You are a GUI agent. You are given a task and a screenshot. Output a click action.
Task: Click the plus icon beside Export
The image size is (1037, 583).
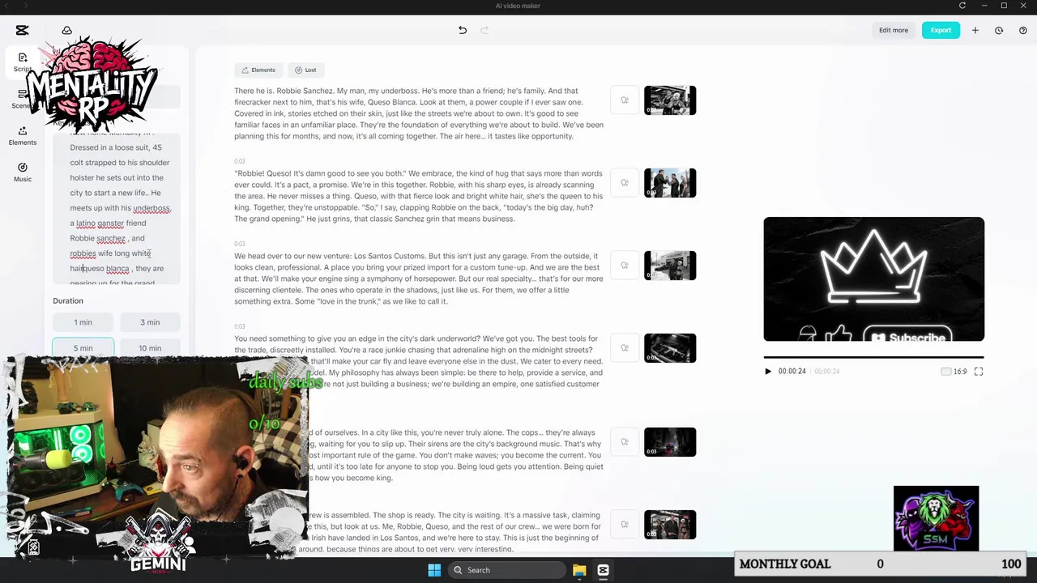975,30
